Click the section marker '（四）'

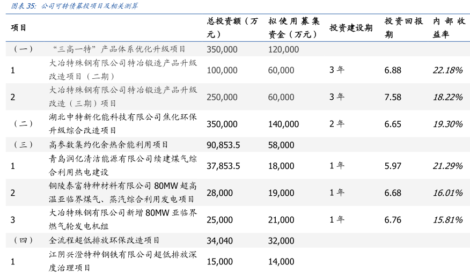(23, 240)
